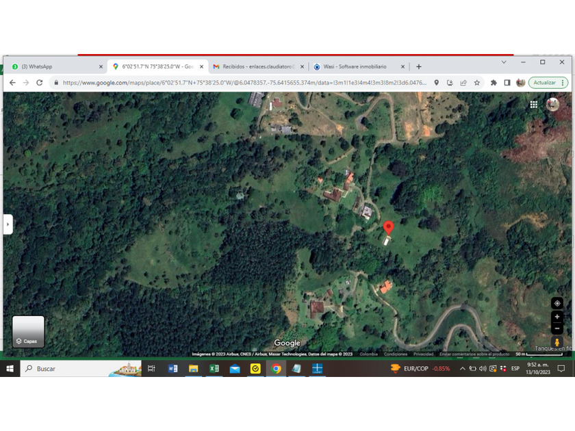This screenshot has width=575, height=431.
Task: Switch to the WhatsApp tab
Action: (x=55, y=67)
